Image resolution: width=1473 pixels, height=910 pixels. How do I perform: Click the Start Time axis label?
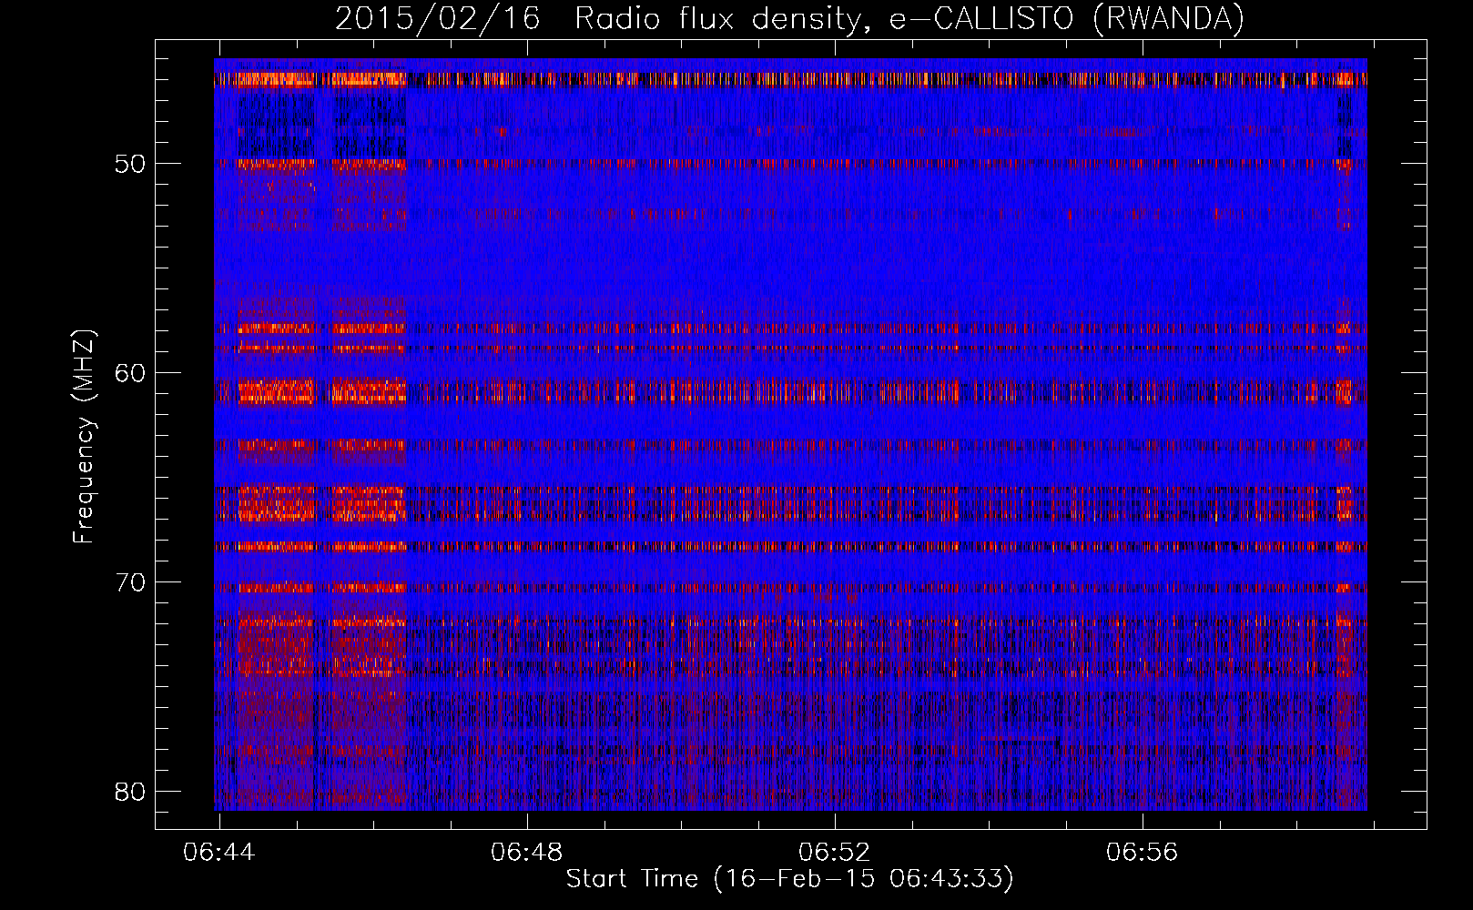click(x=789, y=879)
